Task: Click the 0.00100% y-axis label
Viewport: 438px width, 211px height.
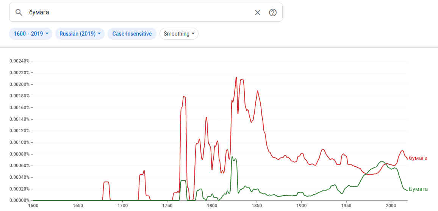Action: click(19, 142)
